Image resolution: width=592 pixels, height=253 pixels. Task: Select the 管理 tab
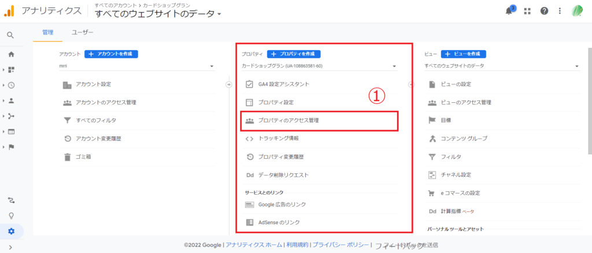(47, 32)
